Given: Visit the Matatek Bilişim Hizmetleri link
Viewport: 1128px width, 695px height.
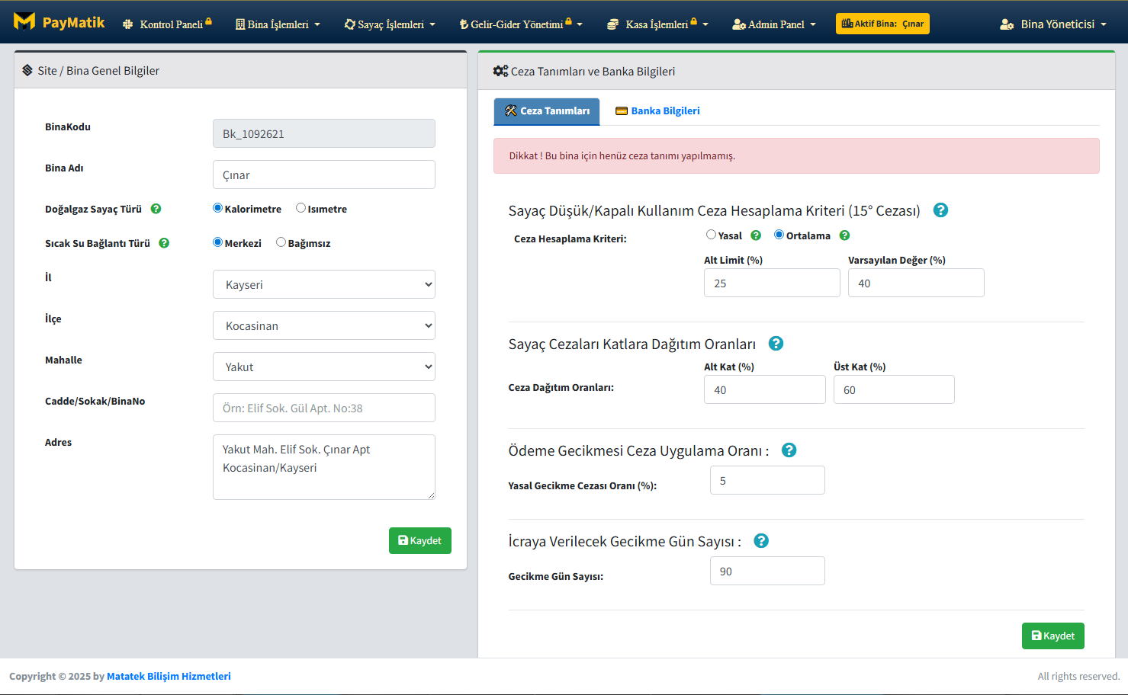Looking at the screenshot, I should (169, 676).
